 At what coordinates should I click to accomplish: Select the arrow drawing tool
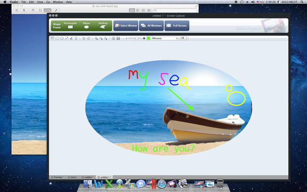coord(67,38)
